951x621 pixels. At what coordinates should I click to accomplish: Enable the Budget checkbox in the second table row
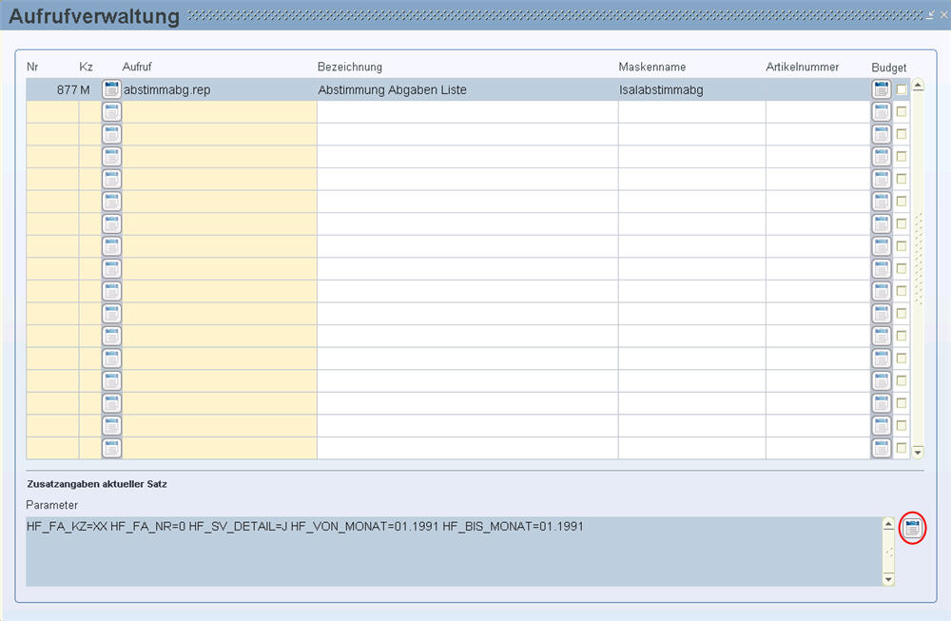(902, 112)
